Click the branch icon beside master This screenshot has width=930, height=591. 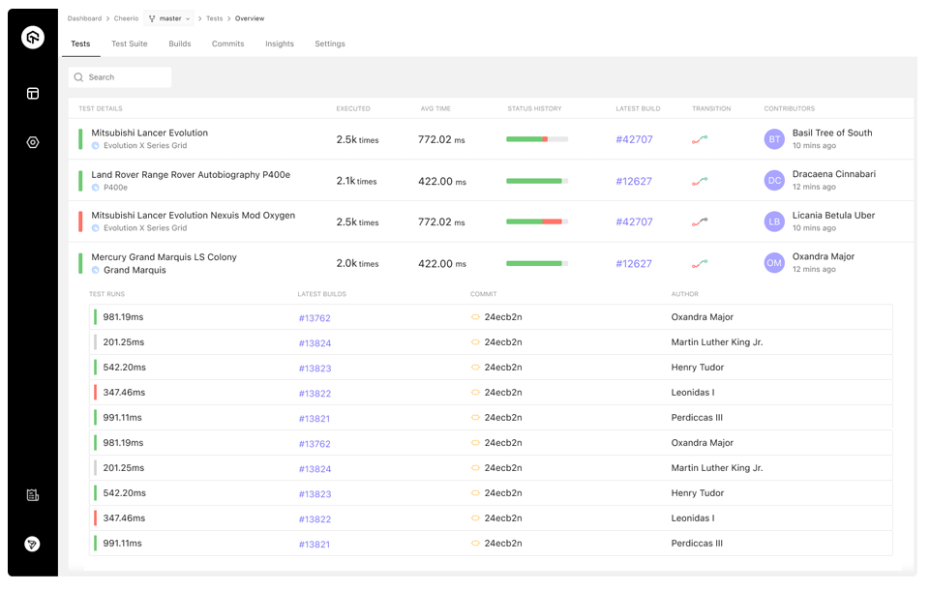click(151, 17)
